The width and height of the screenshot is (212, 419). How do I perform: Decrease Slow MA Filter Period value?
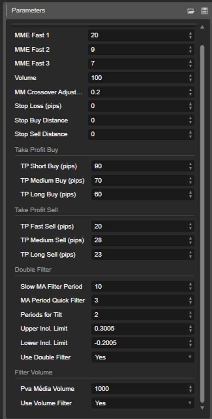pyautogui.click(x=191, y=289)
